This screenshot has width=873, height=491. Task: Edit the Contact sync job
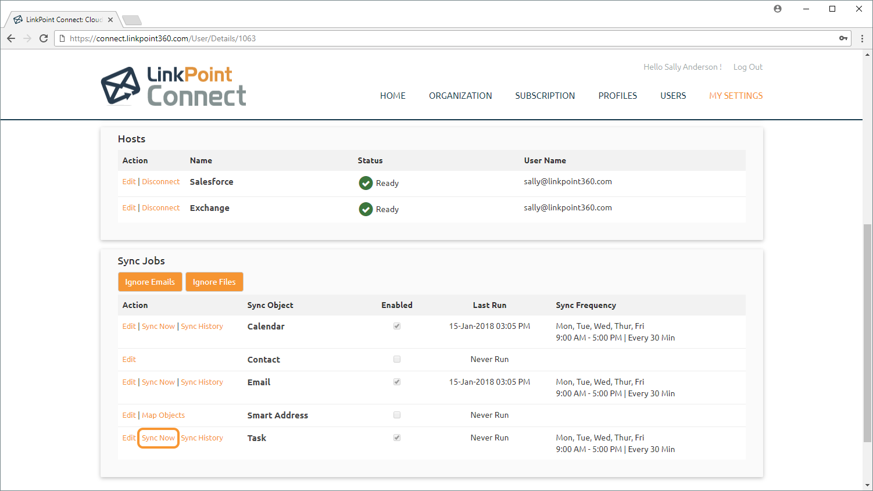(129, 359)
